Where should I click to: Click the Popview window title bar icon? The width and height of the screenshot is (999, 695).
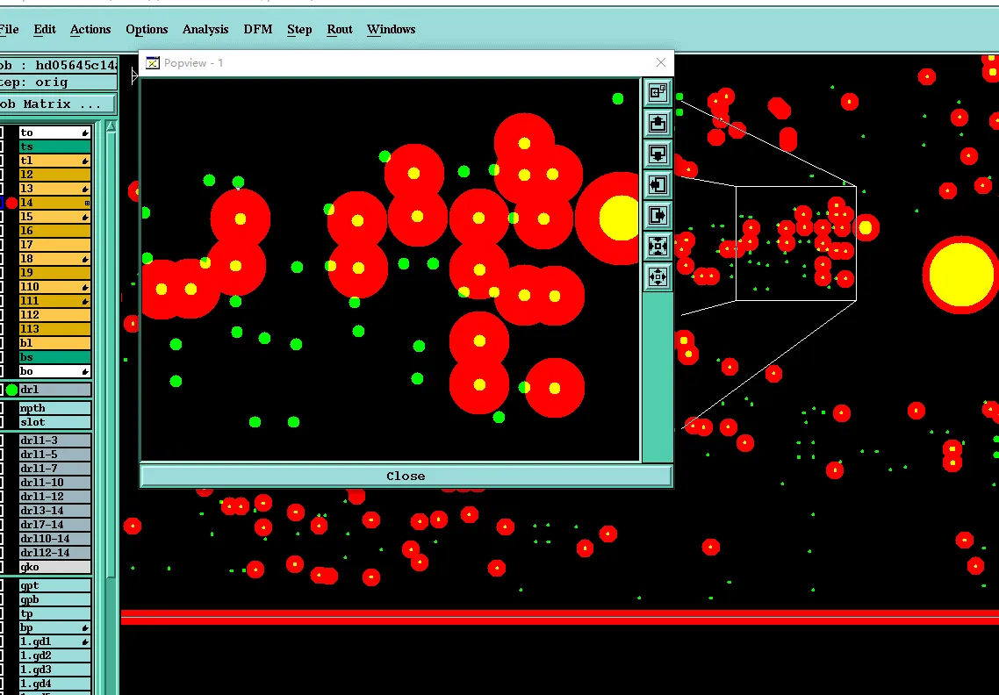(152, 62)
